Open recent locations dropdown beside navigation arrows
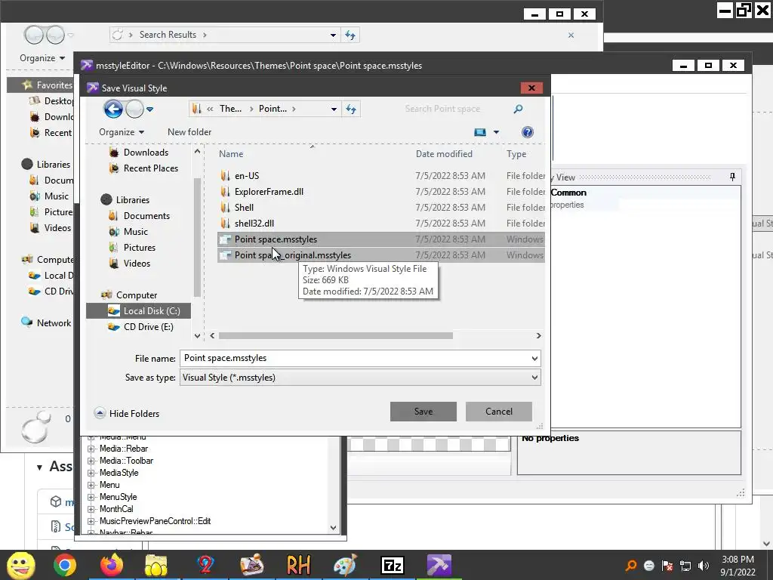773x580 pixels. tap(150, 109)
